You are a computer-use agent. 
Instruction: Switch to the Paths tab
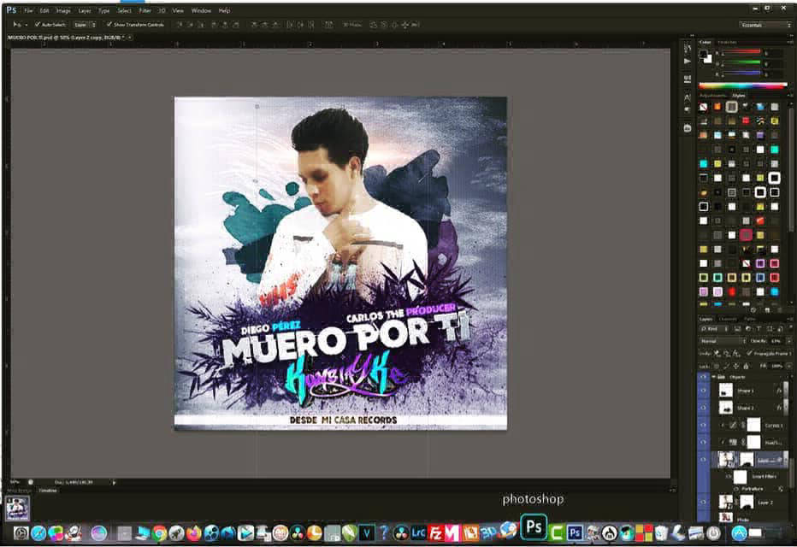click(x=750, y=319)
